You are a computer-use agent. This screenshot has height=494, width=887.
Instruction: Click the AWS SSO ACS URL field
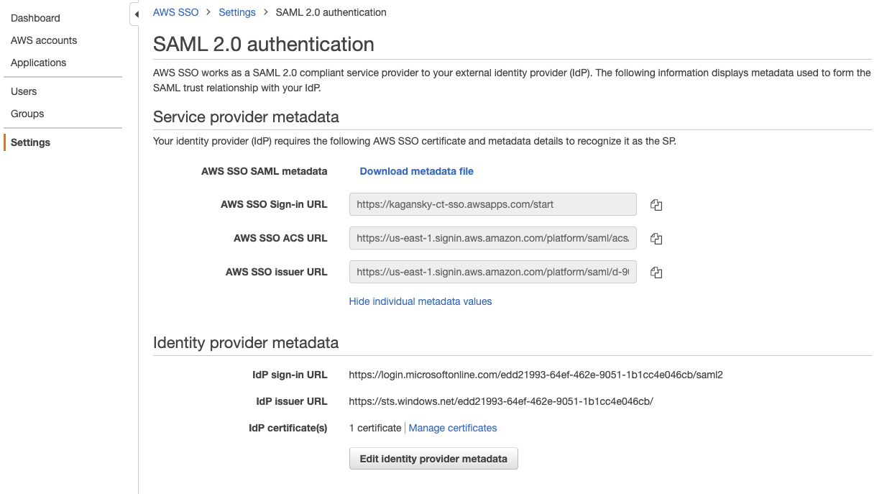(493, 238)
